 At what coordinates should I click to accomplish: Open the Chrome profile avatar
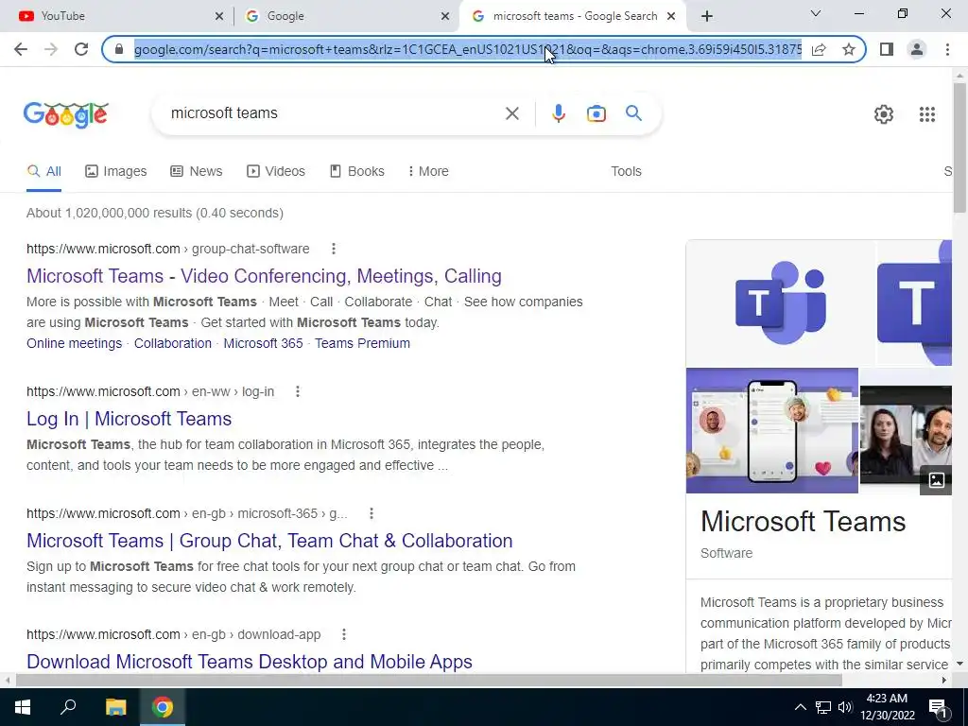917,49
